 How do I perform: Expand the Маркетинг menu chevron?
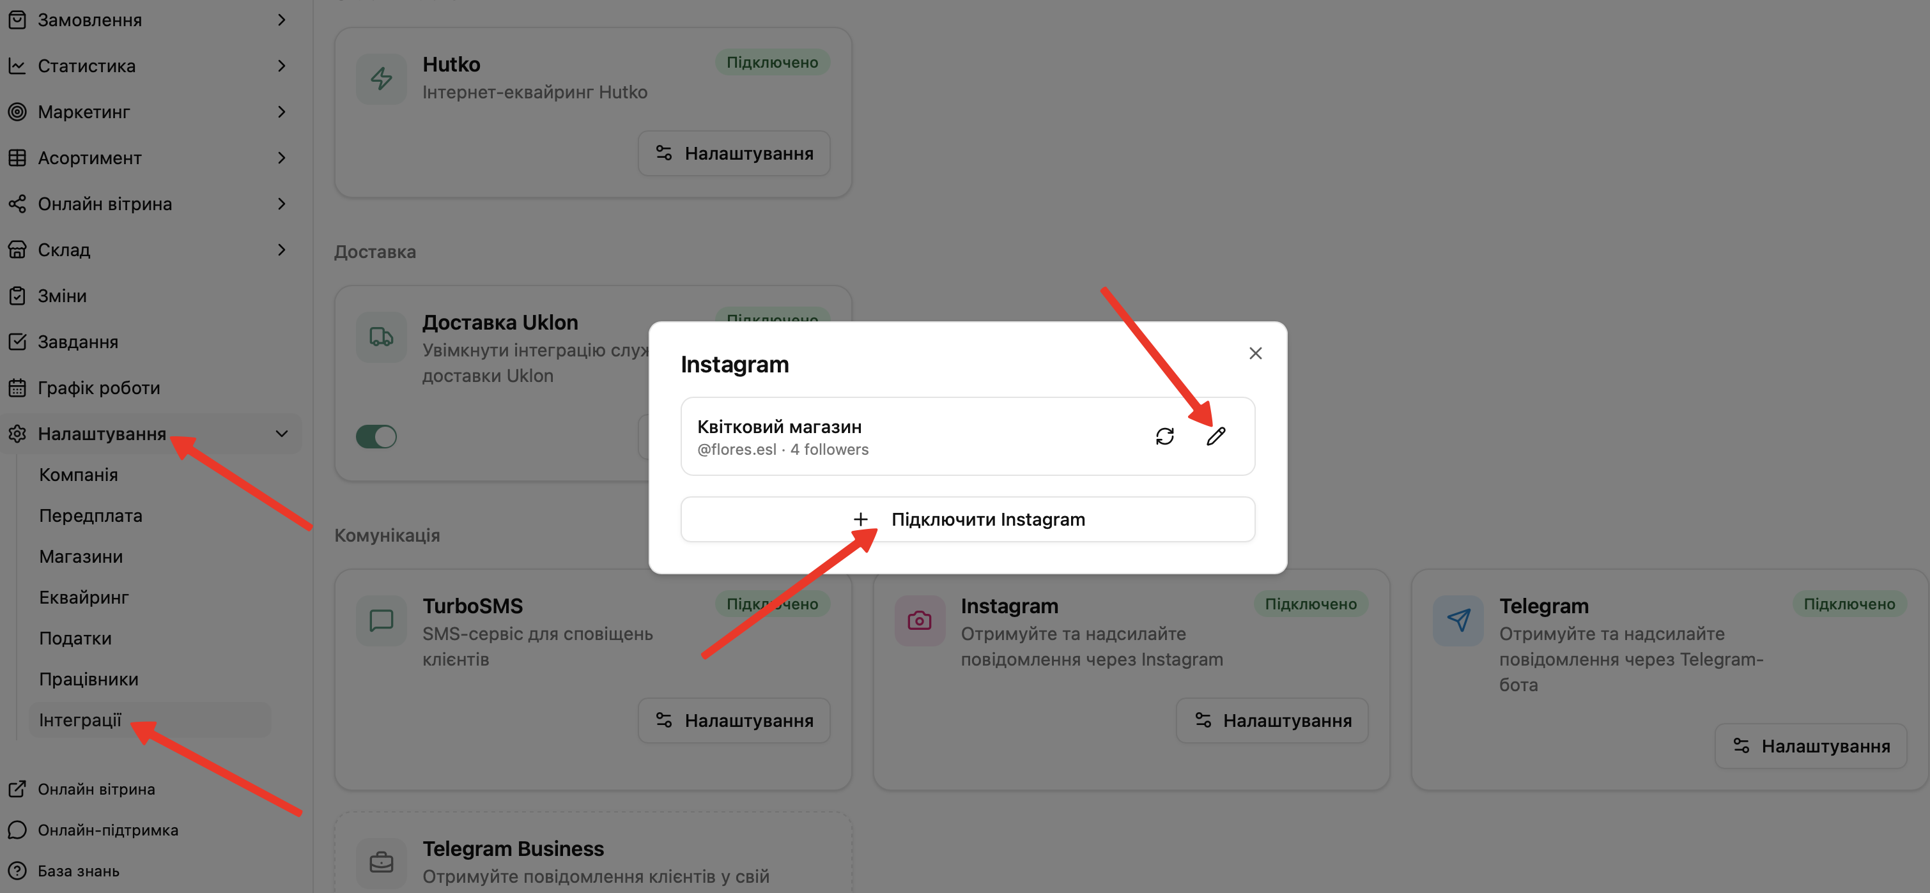tap(282, 112)
